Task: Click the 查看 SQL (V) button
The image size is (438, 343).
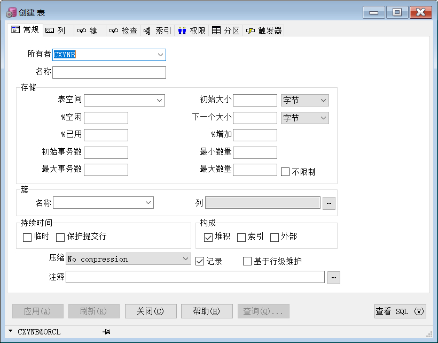Action: (400, 311)
